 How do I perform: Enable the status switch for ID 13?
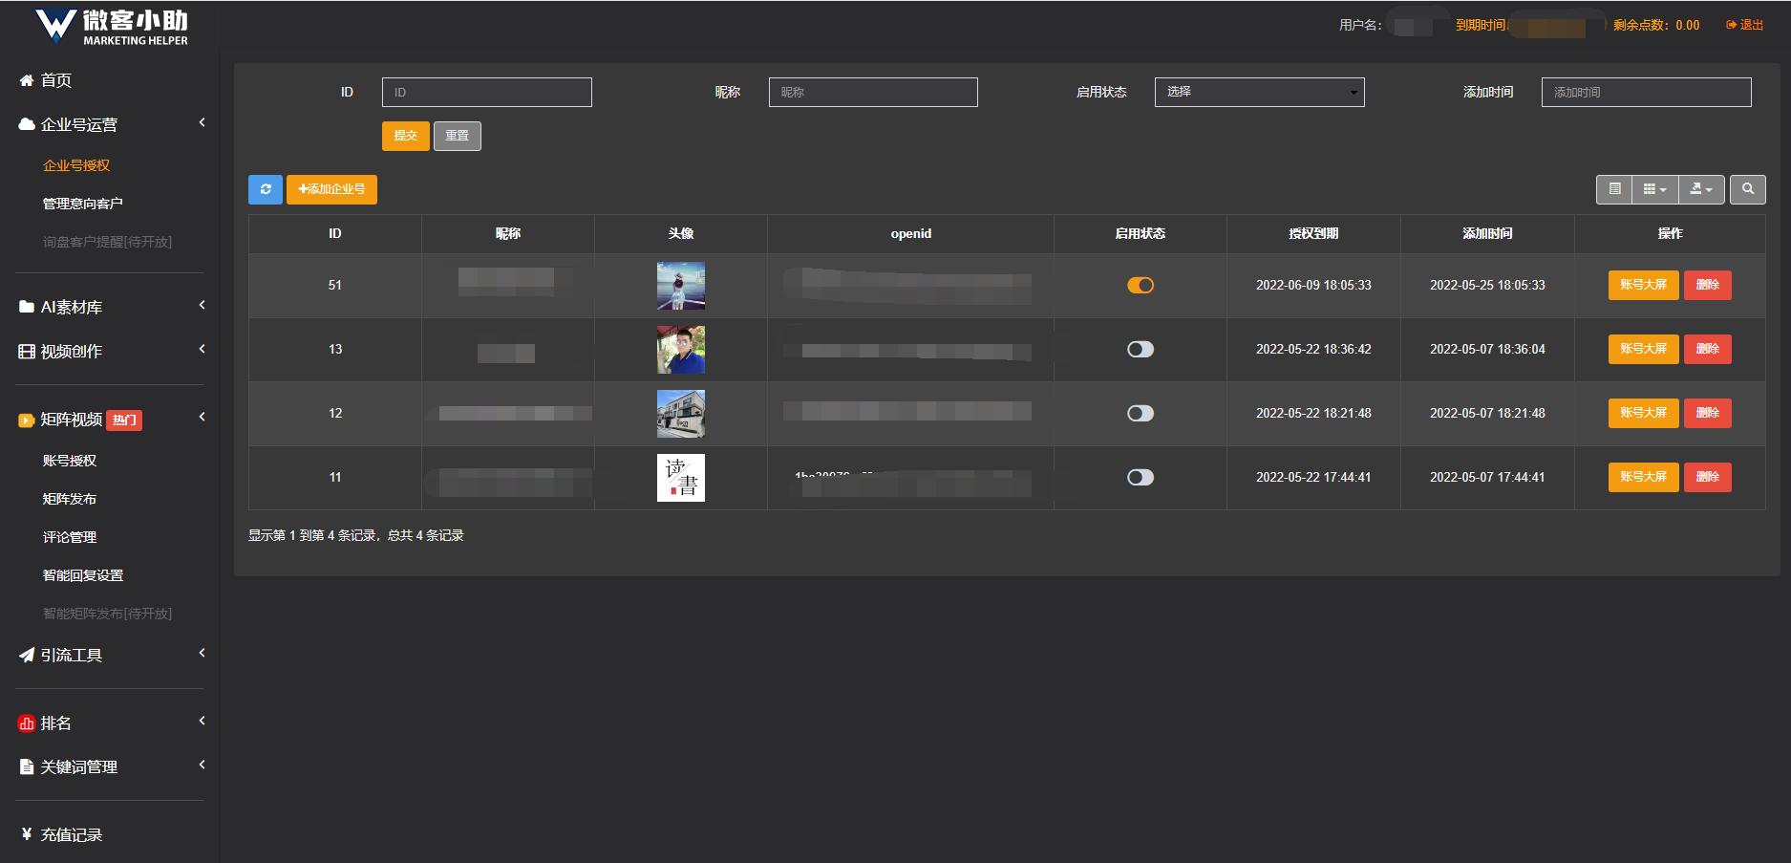1141,349
